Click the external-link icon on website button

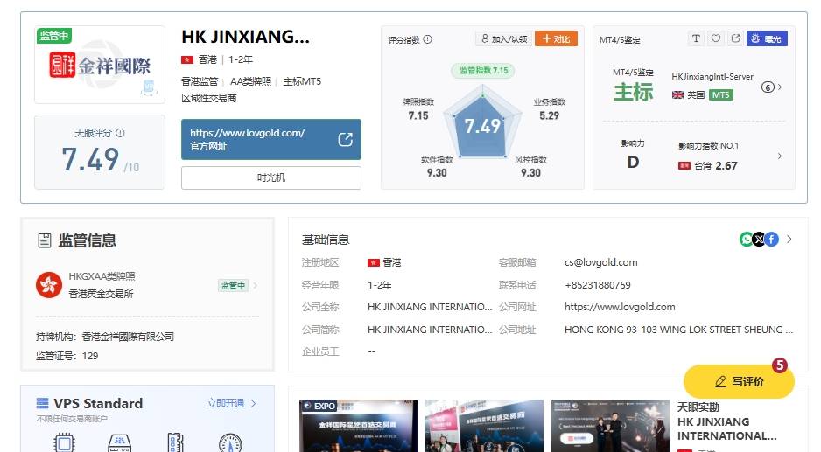(345, 139)
